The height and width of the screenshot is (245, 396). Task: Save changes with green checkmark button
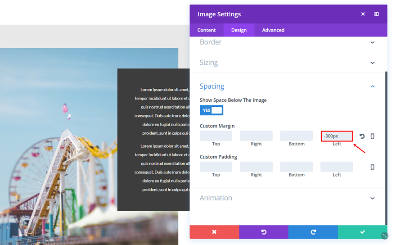362,232
